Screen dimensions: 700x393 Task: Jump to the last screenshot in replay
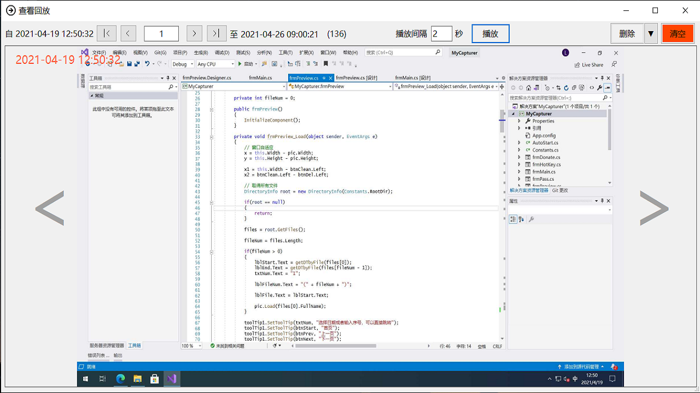(216, 34)
